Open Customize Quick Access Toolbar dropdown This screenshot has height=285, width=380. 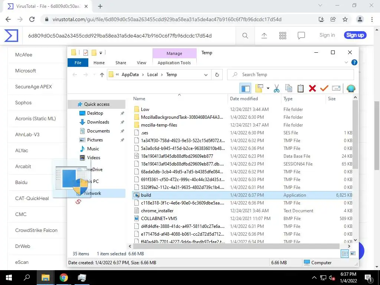[x=101, y=53]
